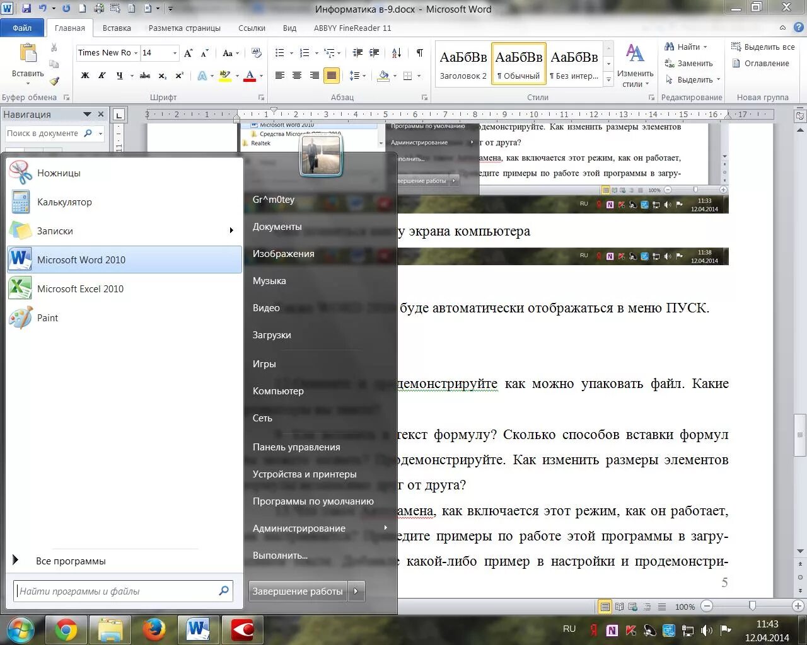Click the Выделить все button
The height and width of the screenshot is (645, 807).
tap(763, 47)
